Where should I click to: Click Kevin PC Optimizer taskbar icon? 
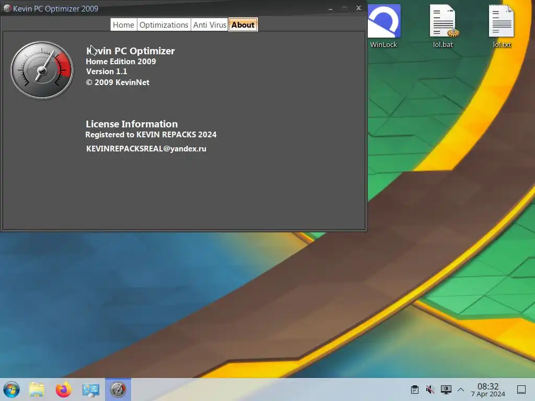(118, 390)
